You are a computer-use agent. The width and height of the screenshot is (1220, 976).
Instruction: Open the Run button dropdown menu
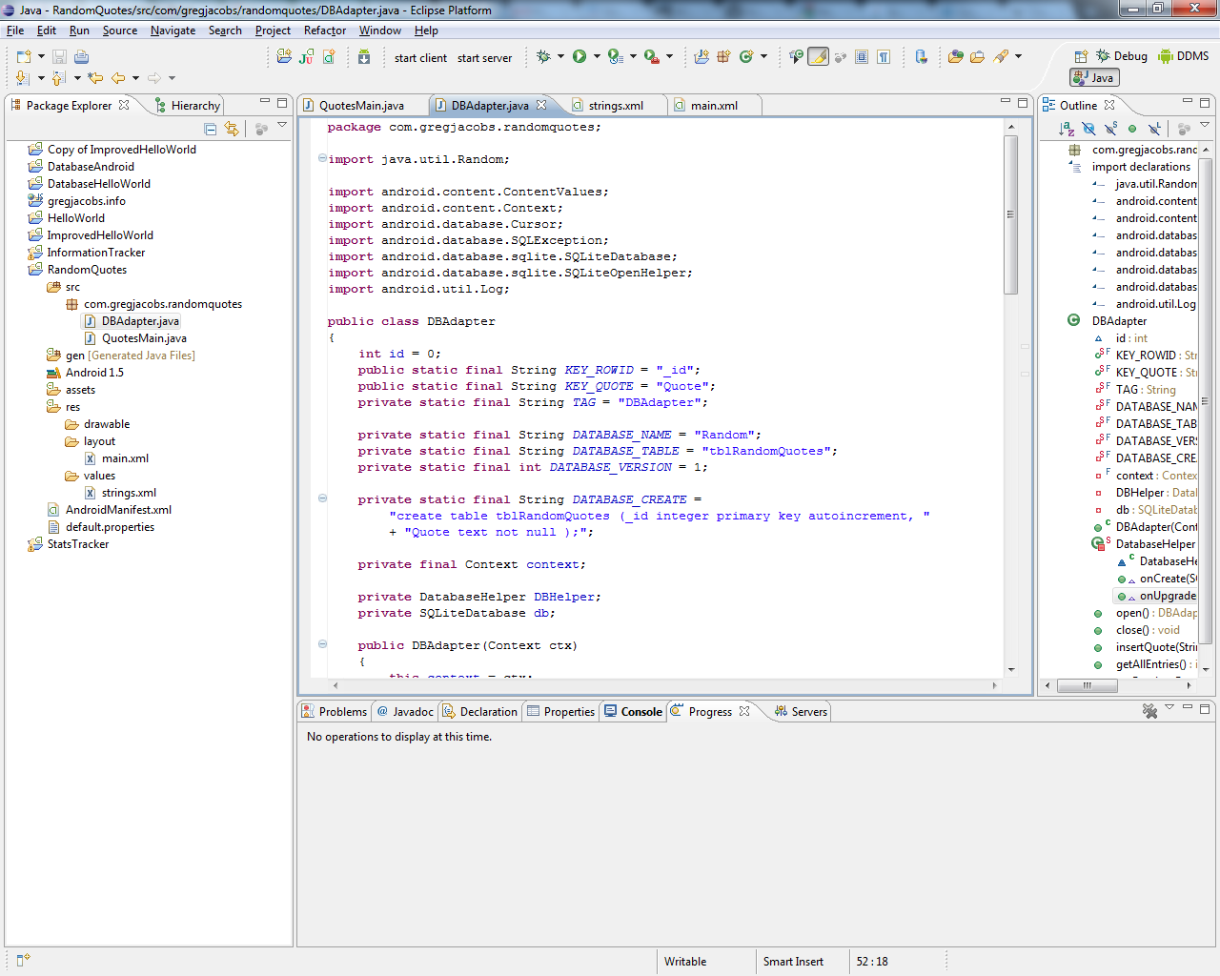tap(595, 56)
